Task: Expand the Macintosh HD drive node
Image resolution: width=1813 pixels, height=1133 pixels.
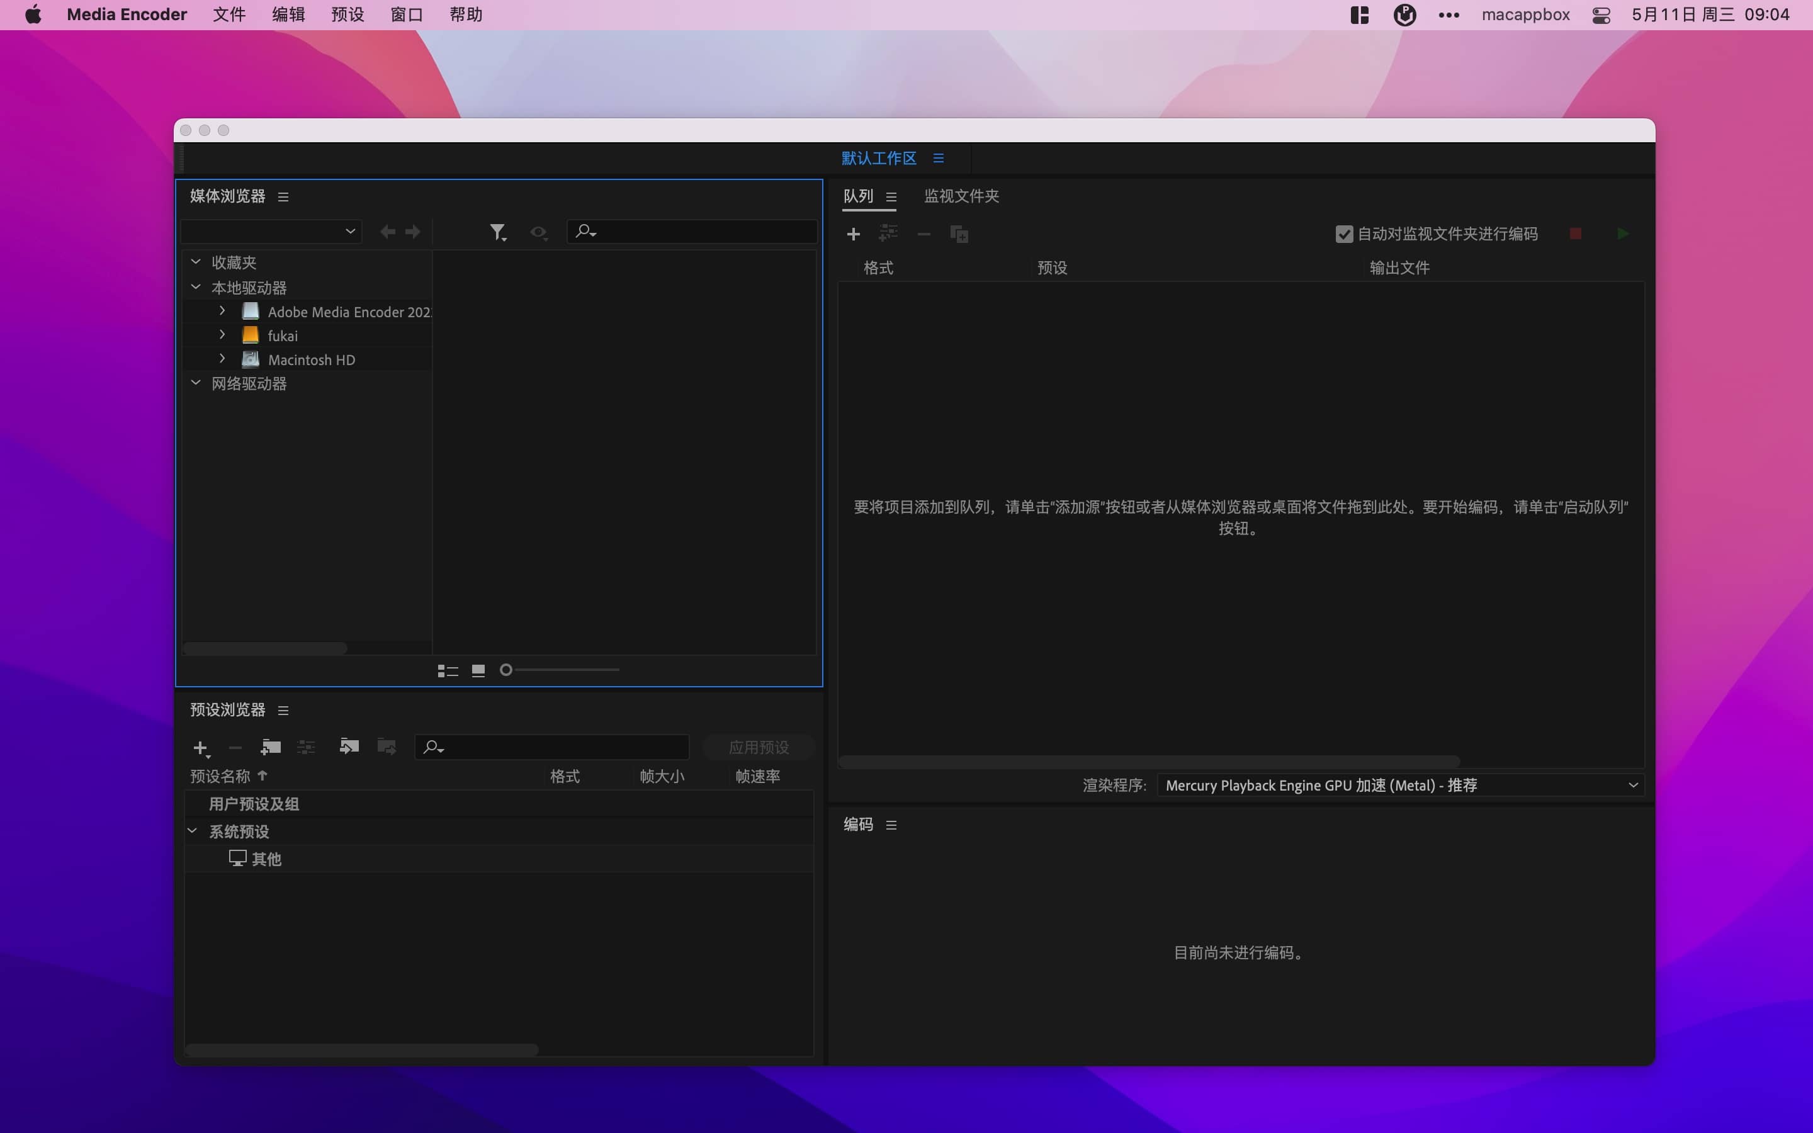Action: coord(222,358)
